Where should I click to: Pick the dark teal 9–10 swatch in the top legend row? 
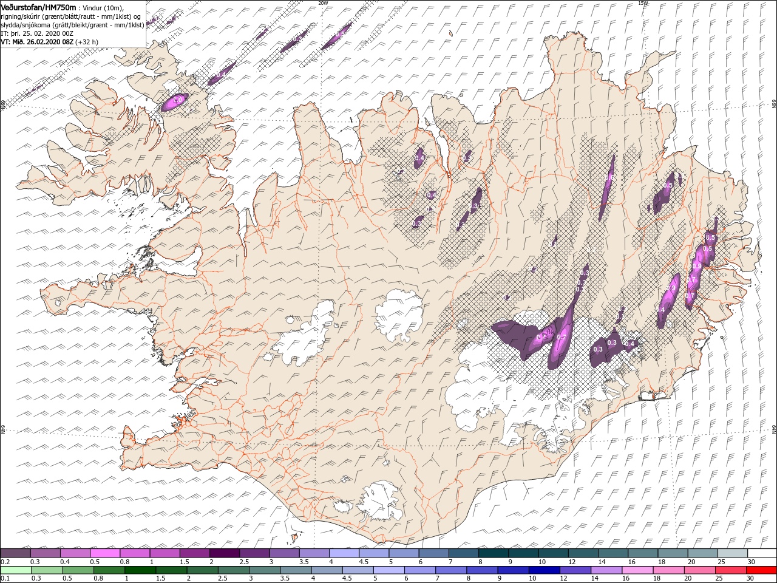(523, 553)
